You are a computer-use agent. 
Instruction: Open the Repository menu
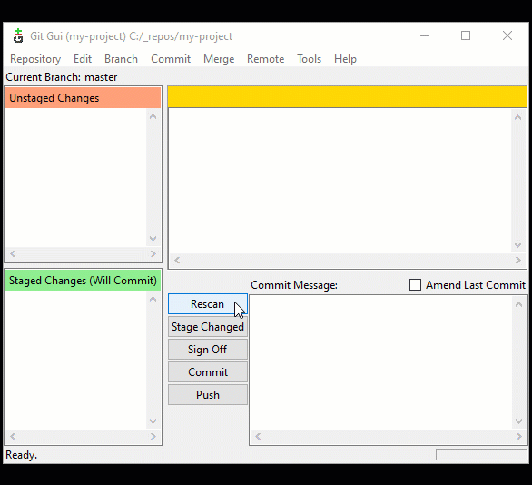(x=35, y=59)
